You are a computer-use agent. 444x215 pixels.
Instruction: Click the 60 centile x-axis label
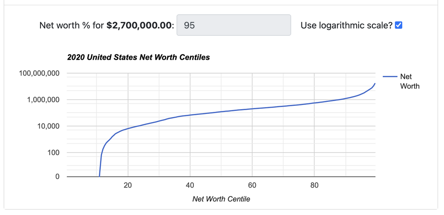[252, 186]
